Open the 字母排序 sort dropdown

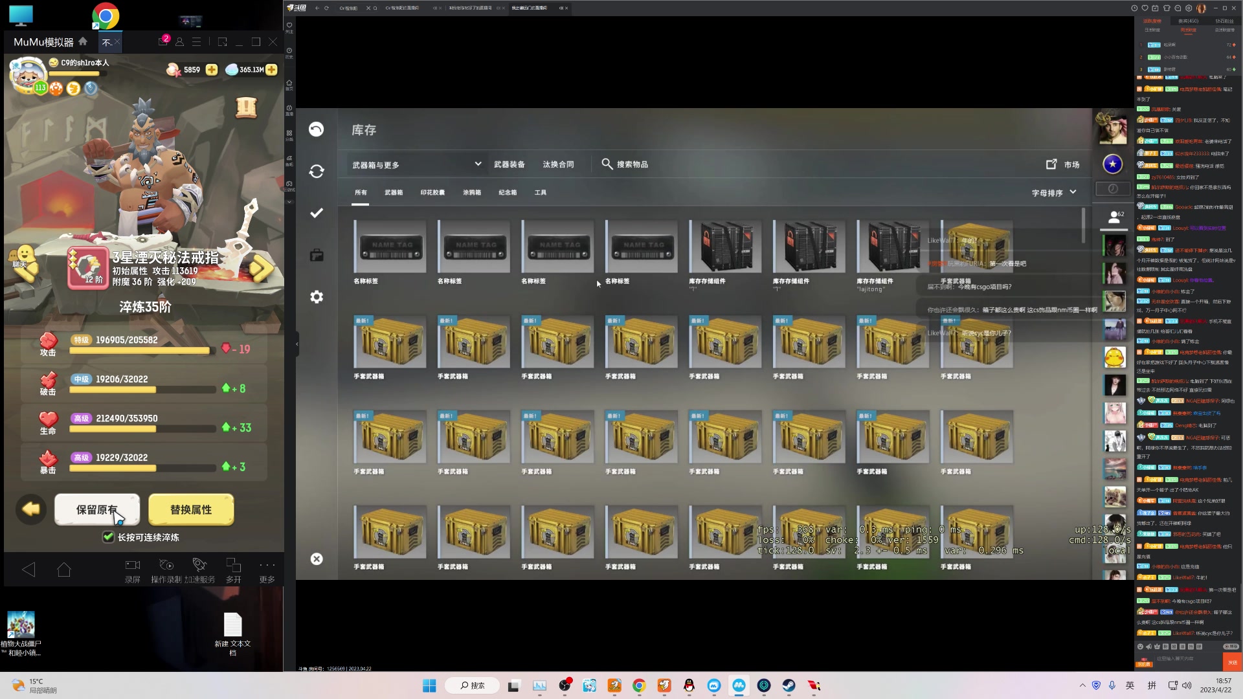tap(1054, 193)
